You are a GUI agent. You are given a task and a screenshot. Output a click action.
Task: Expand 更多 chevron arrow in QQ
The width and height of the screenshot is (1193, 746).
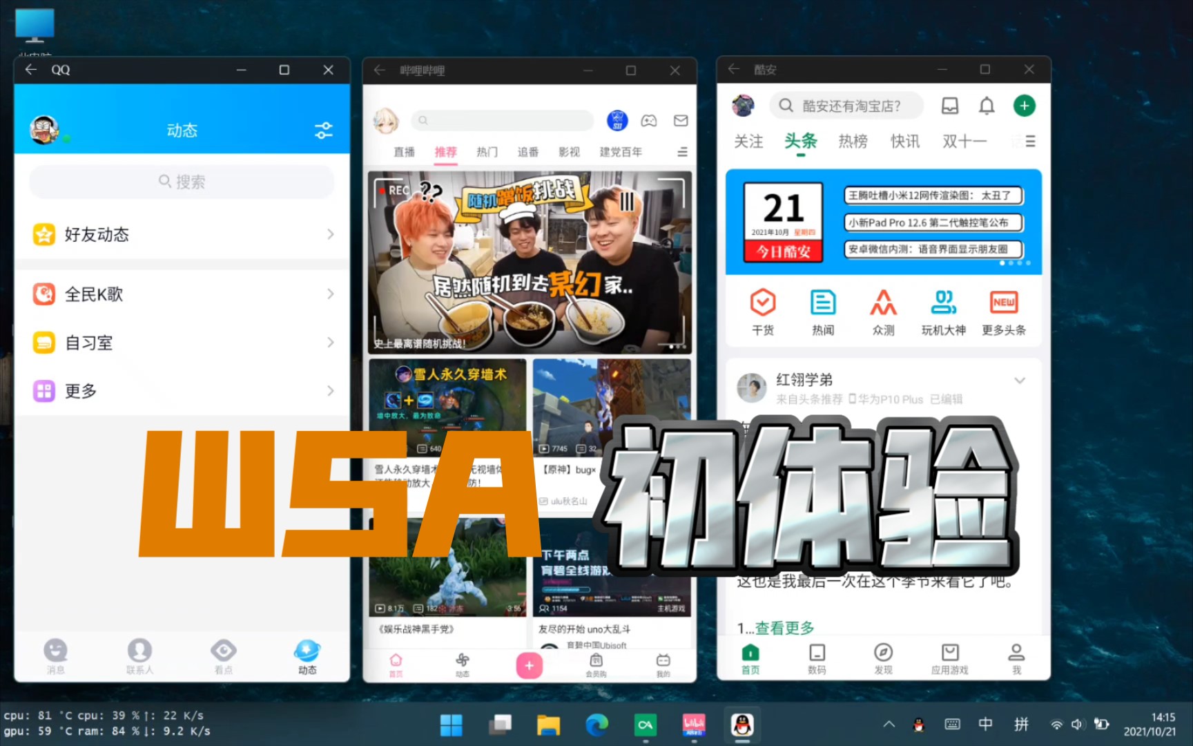pos(331,391)
